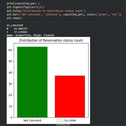Click the is_canceled output header
The image size is (126, 126).
click(x=15, y=25)
